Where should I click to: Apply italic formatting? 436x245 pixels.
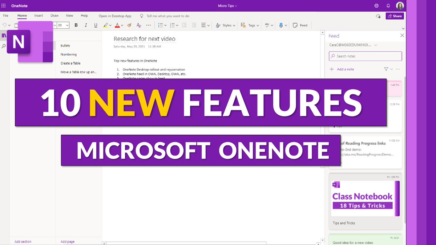click(86, 25)
